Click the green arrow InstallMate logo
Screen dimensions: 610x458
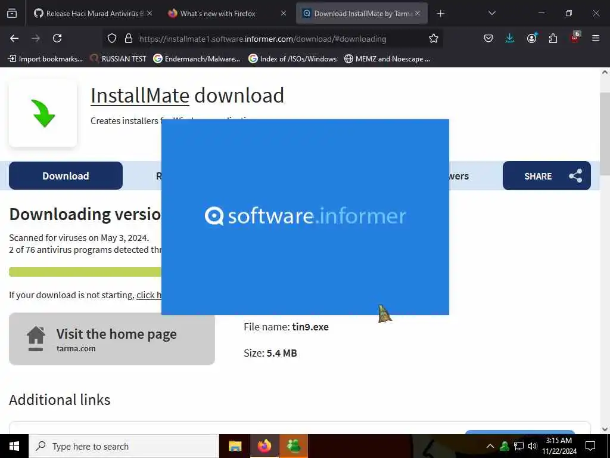point(43,113)
